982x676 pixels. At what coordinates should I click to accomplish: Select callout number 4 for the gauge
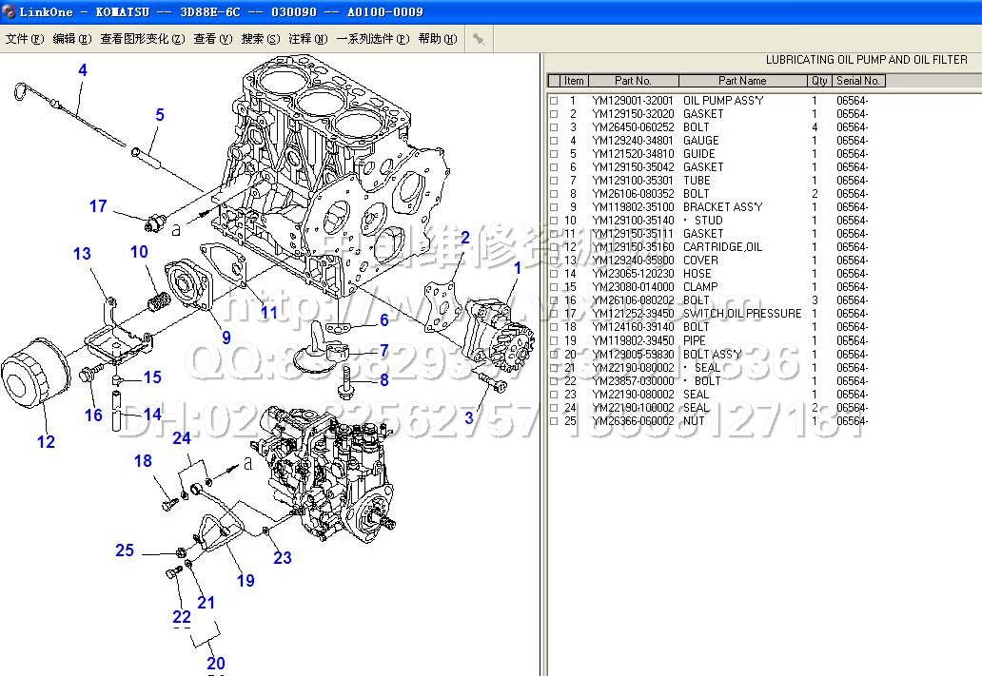click(83, 70)
